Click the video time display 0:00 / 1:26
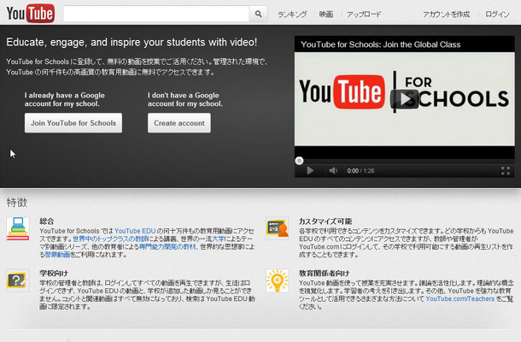Image resolution: width=521 pixels, height=342 pixels. click(x=360, y=171)
